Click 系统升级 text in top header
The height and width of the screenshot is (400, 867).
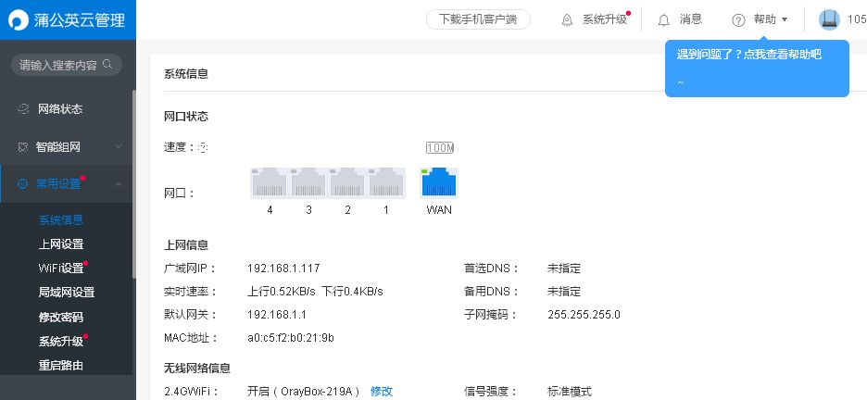coord(605,19)
